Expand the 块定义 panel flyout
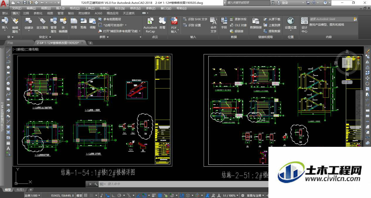This screenshot has height=198, width=371. [45, 37]
